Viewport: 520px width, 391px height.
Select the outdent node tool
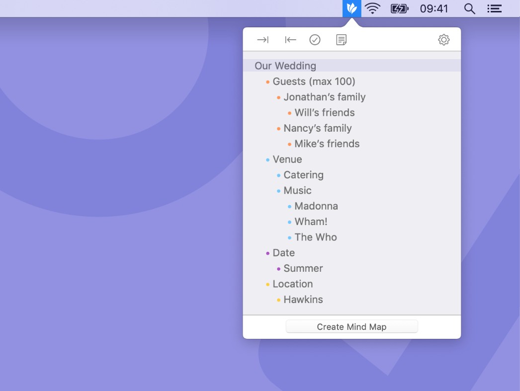[x=290, y=40]
